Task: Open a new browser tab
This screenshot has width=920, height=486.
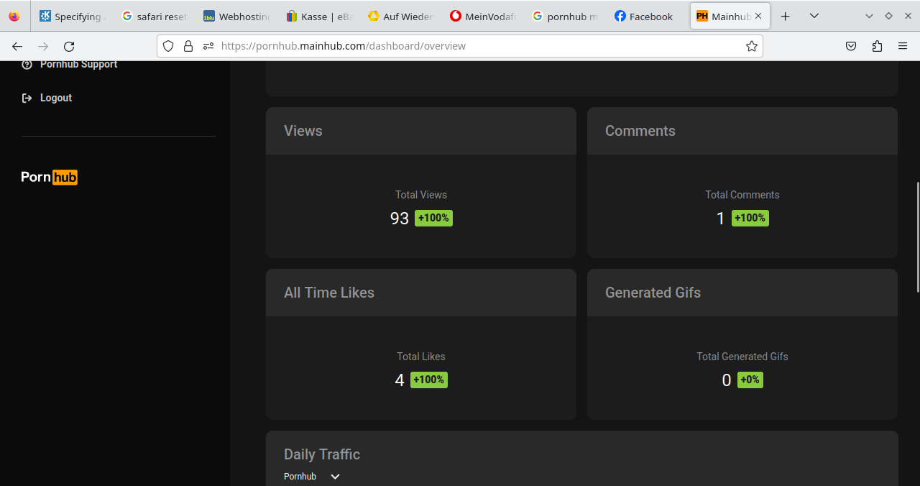Action: coord(786,16)
